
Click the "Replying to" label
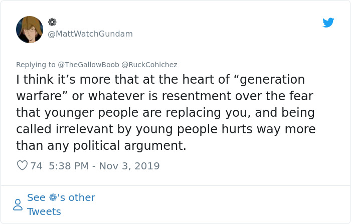click(x=36, y=65)
